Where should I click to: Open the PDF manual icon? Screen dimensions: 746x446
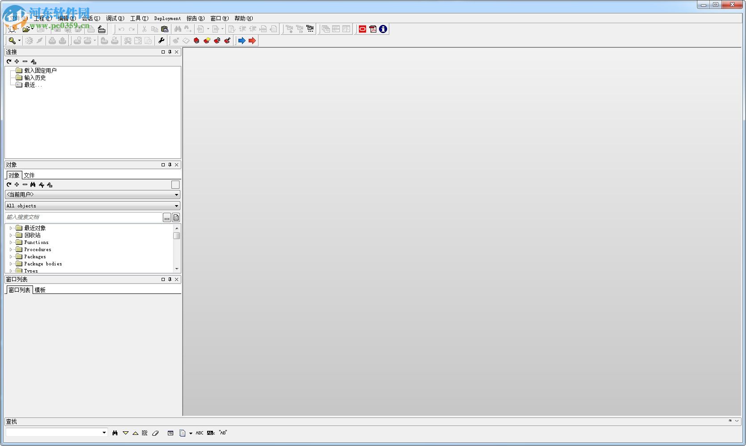(373, 29)
